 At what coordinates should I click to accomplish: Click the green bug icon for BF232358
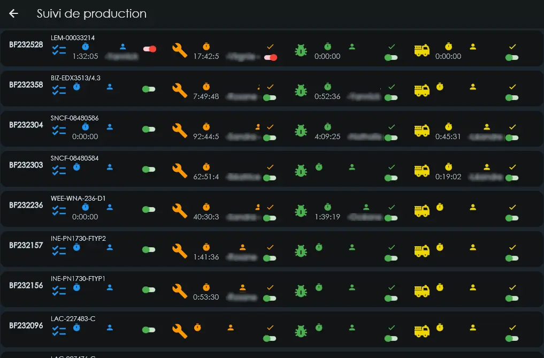click(301, 90)
